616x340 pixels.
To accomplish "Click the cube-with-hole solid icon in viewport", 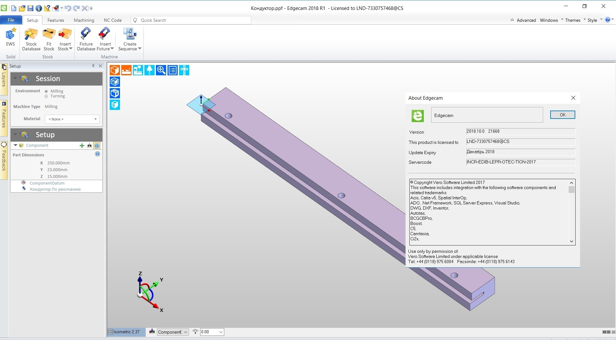I will (x=115, y=93).
